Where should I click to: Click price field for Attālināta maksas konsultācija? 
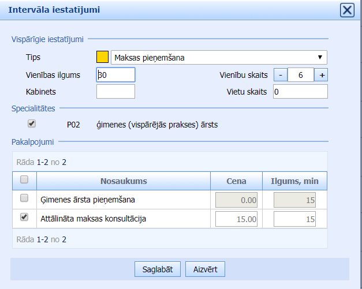236,219
